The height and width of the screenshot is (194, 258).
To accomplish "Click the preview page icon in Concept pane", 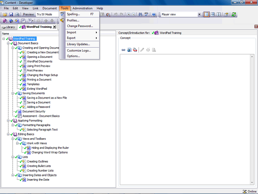I will click(x=154, y=50).
